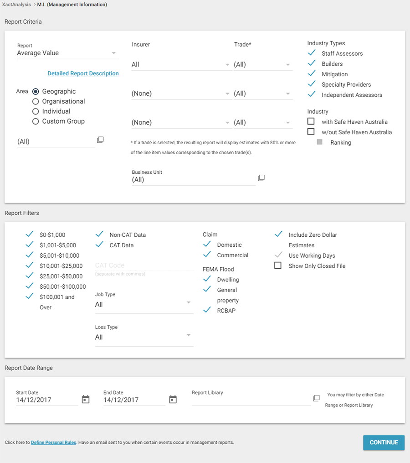
Task: Expand the Report Average Value dropdown
Action: 67,53
